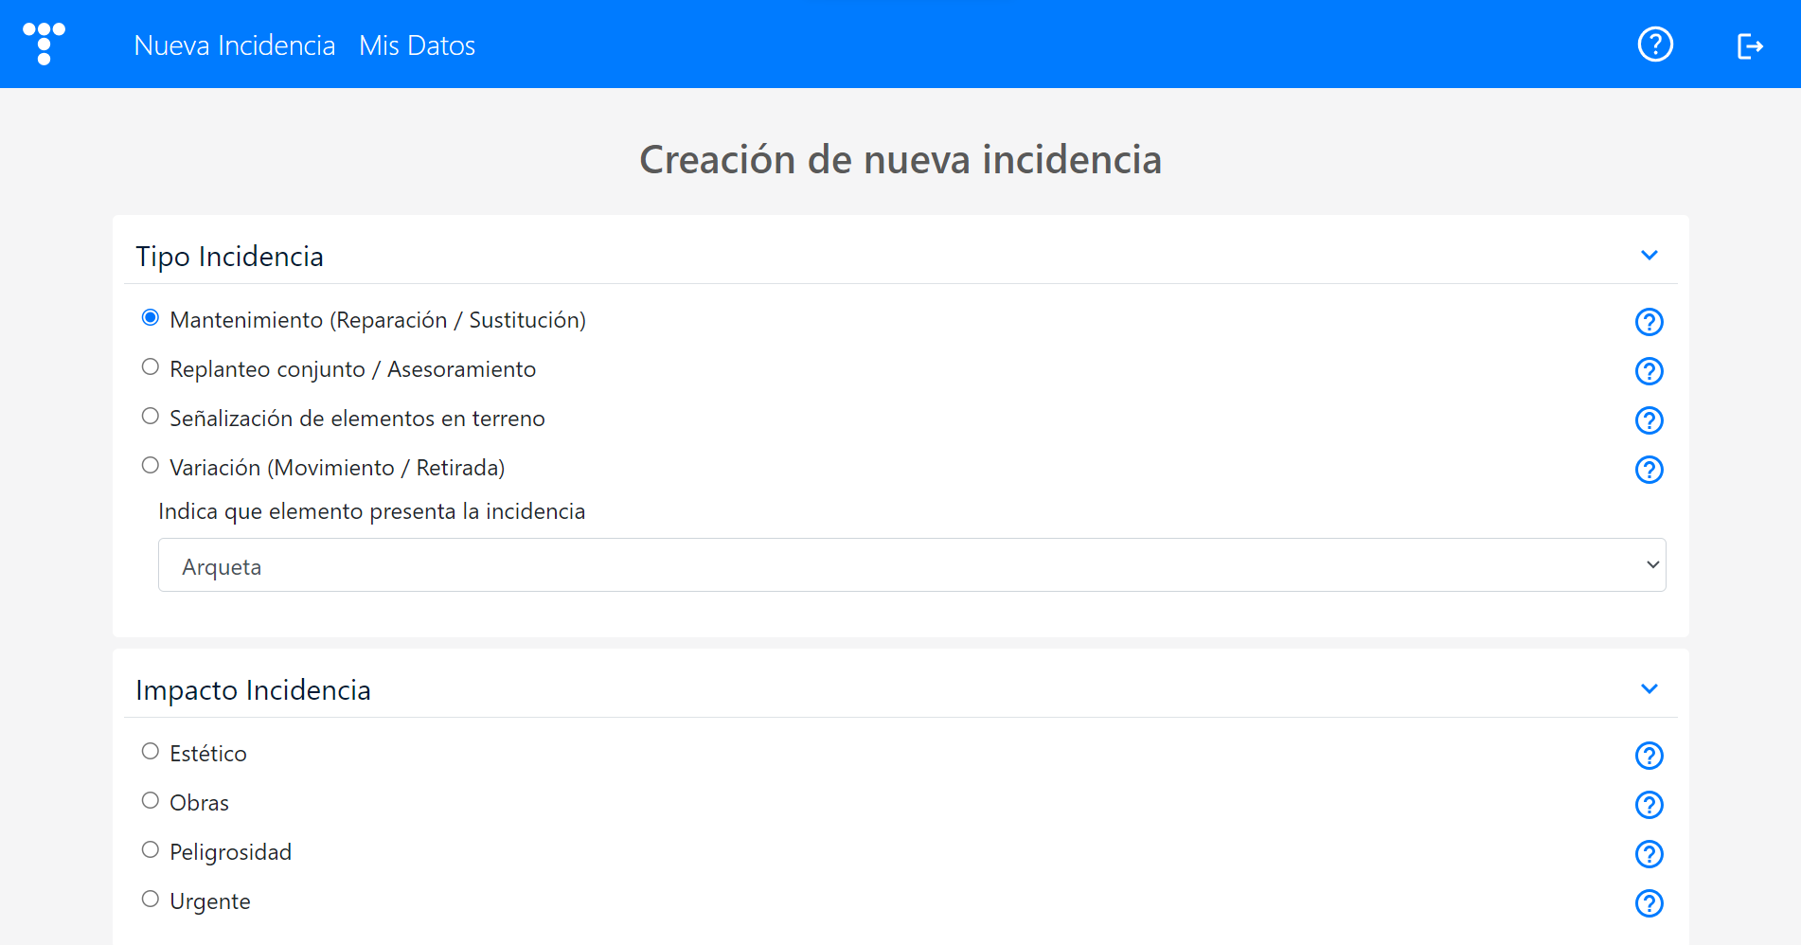Open help for Mantenimiento (Reparación / Sustitución)
1801x945 pixels.
1649,322
